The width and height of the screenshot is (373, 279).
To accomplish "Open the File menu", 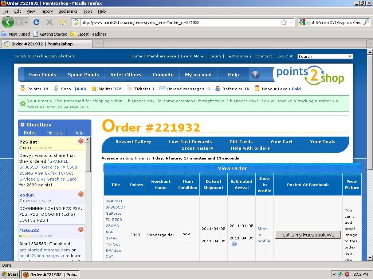I will 5,11.
